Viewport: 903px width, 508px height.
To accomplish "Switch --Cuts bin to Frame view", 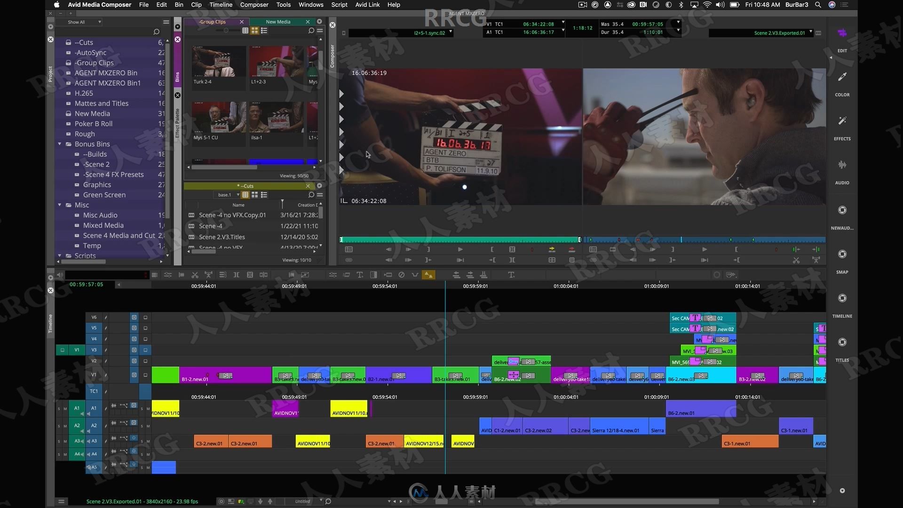I will [254, 195].
